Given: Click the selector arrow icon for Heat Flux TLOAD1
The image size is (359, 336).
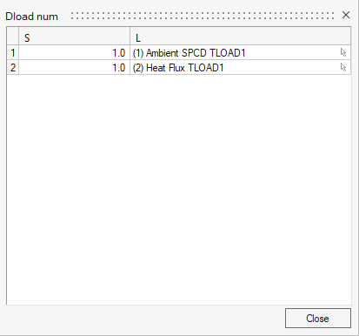Looking at the screenshot, I should tap(343, 67).
